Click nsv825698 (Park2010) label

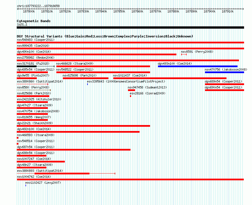80,75
